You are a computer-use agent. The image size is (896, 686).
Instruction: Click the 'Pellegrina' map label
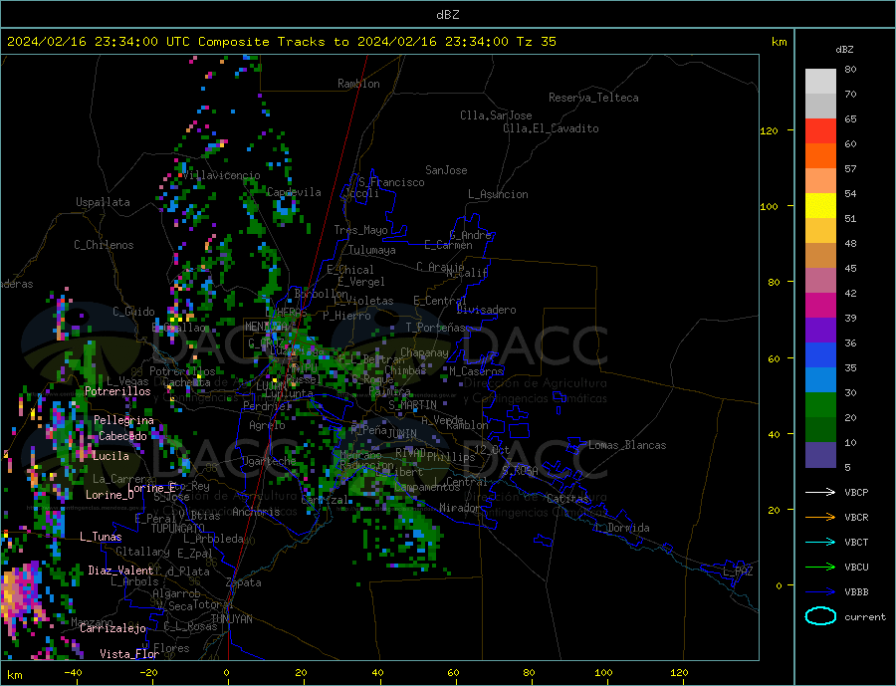tap(123, 421)
